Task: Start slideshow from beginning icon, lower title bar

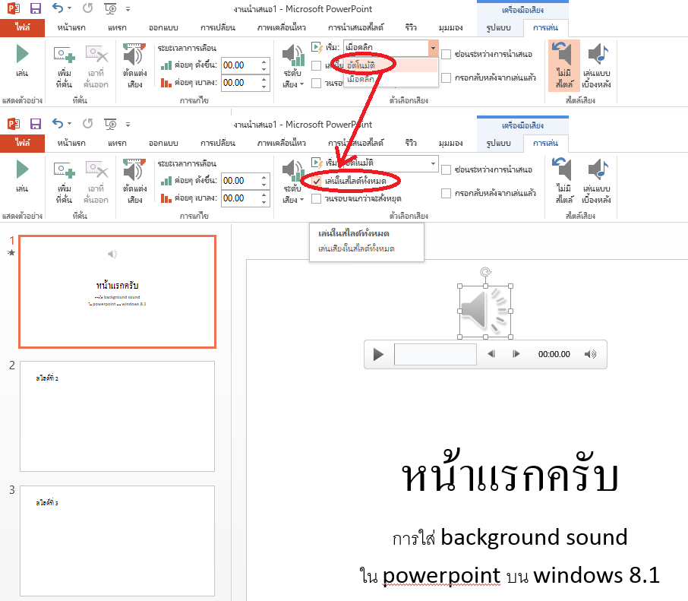Action: 110,125
